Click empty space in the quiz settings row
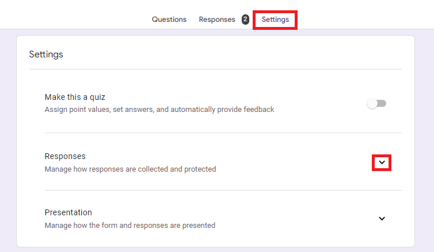Image resolution: width=434 pixels, height=252 pixels. (x=322, y=103)
